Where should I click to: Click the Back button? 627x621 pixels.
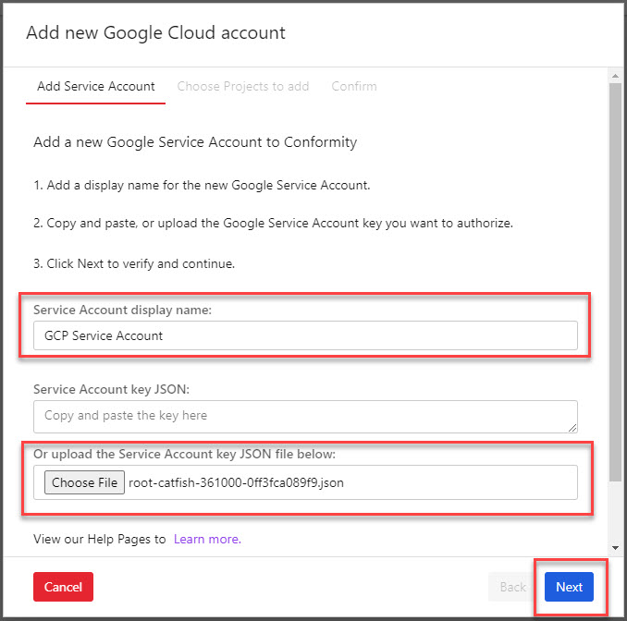512,587
